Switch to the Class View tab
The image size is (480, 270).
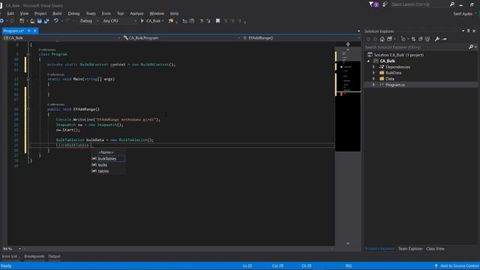point(435,249)
